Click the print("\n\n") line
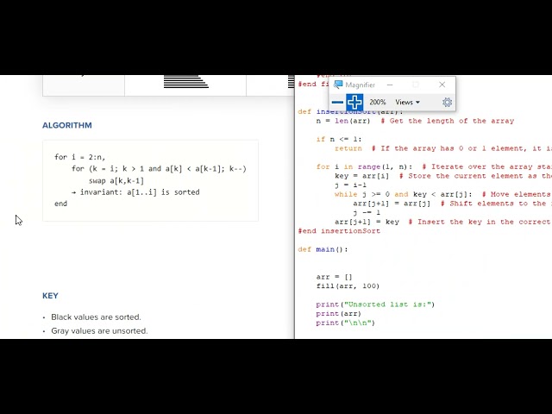 pyautogui.click(x=345, y=323)
